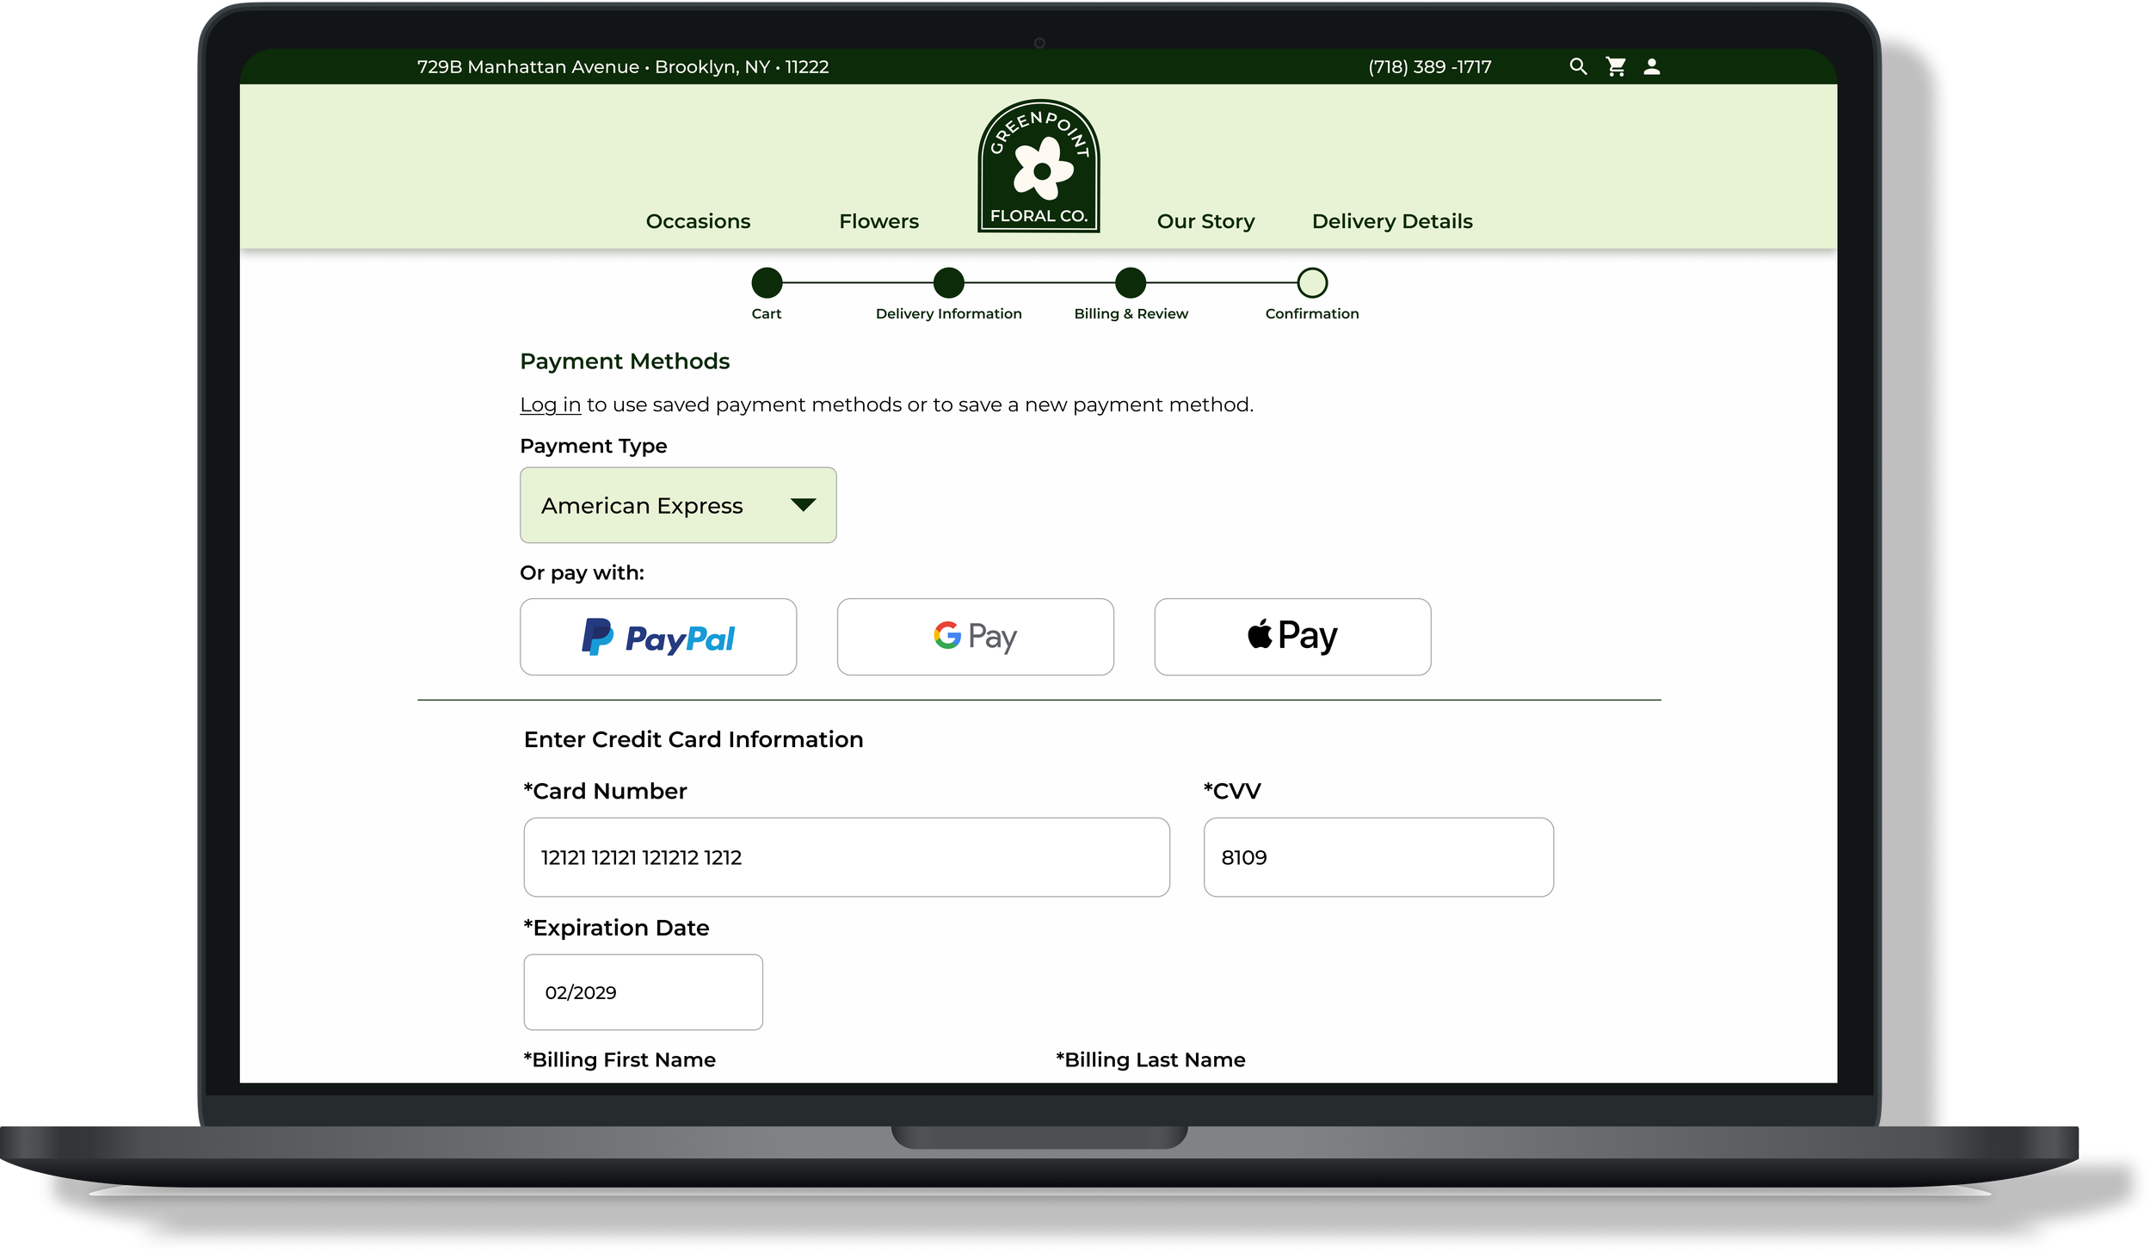2151x1253 pixels.
Task: Click the Log in link
Action: (550, 404)
